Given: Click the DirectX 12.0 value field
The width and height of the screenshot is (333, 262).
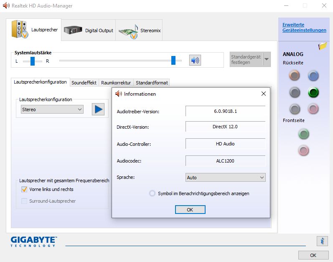Looking at the screenshot, I should 225,127.
